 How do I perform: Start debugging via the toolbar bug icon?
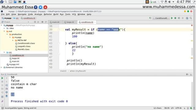coord(175,18)
